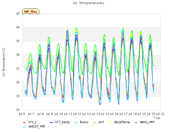
Task: Click the 20 y-axis tick label
Action: (x=18, y=82)
